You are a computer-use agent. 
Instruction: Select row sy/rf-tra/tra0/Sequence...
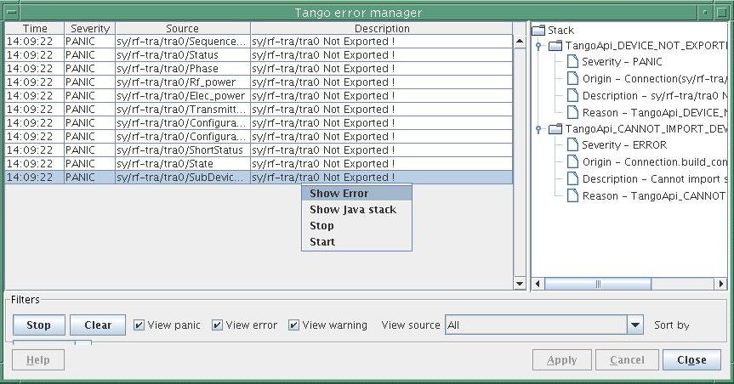pos(259,42)
